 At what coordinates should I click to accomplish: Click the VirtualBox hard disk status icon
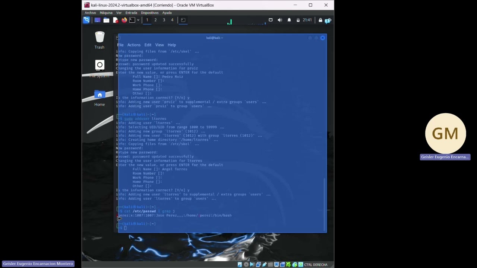click(240, 265)
